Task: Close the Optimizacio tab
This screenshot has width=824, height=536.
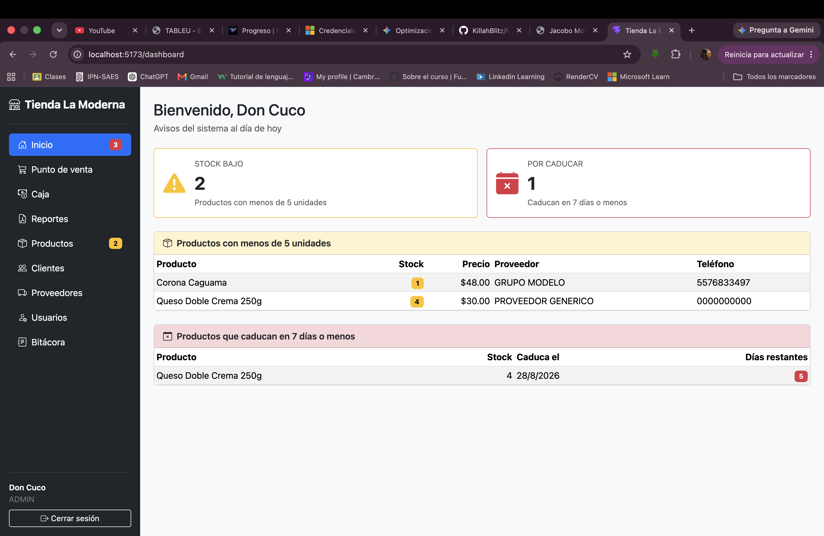Action: pos(442,31)
